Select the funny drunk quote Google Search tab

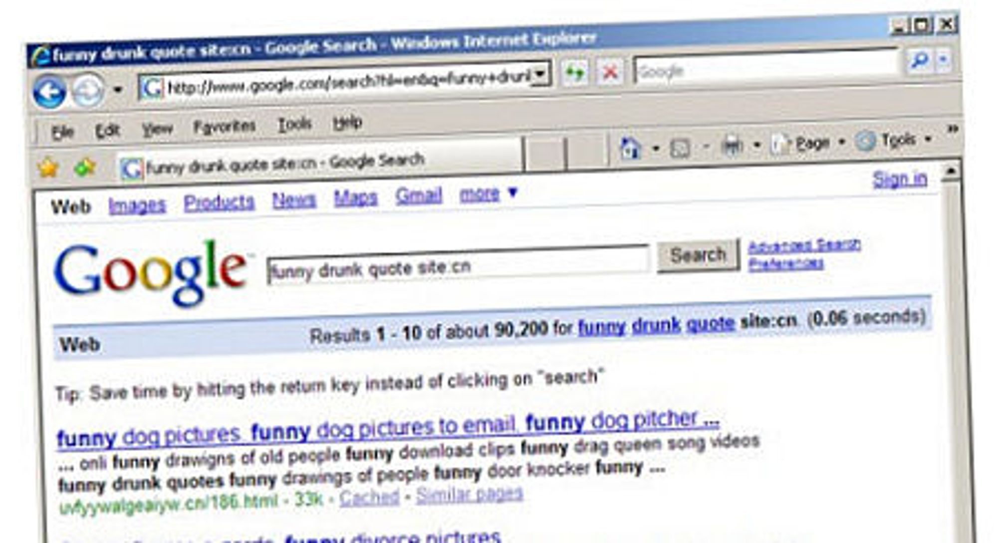point(319,162)
